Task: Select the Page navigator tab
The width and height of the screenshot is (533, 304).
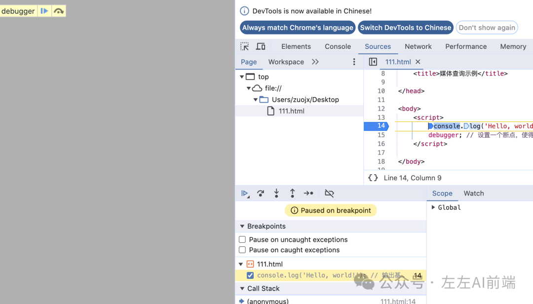Action: point(248,62)
